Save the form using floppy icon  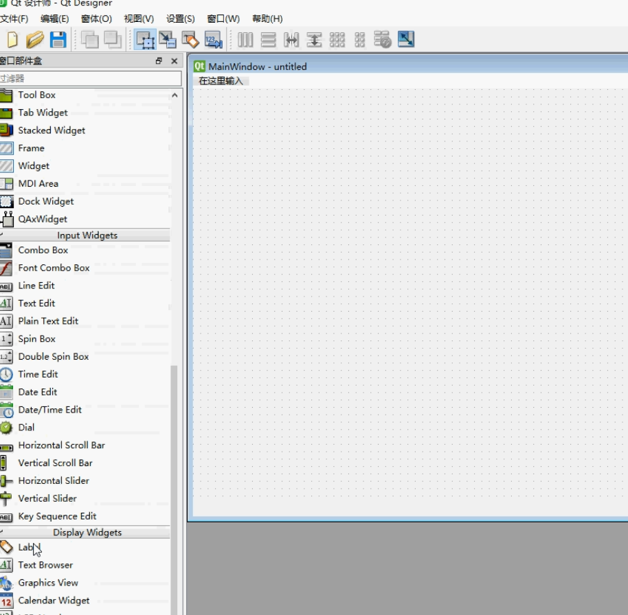pos(58,40)
